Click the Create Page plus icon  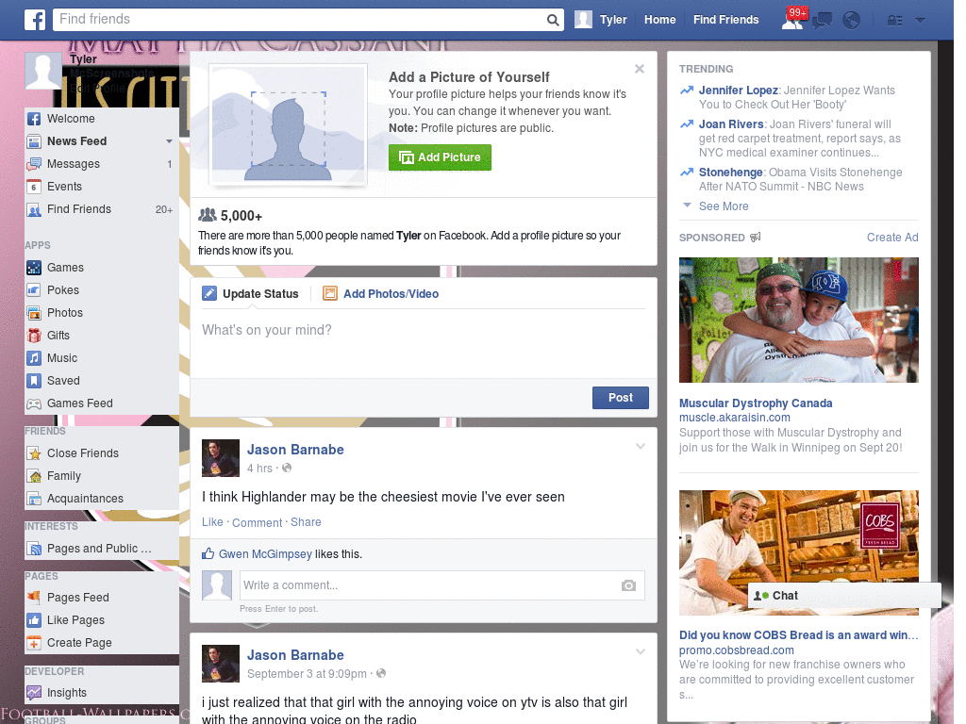pos(34,643)
